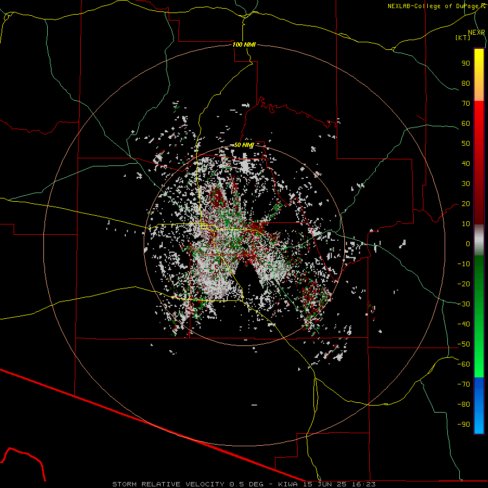This screenshot has height=488, width=488.
Task: Click the 10 value on the velocity scale
Action: 466,224
